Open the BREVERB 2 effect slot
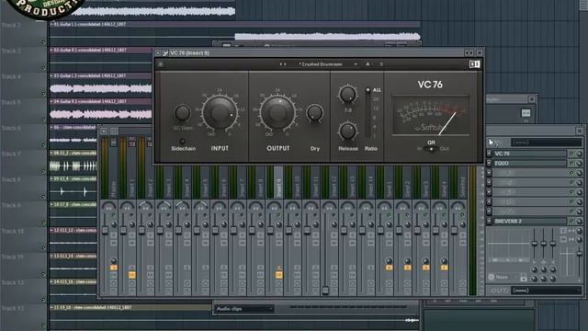The height and width of the screenshot is (331, 588). pyautogui.click(x=529, y=221)
